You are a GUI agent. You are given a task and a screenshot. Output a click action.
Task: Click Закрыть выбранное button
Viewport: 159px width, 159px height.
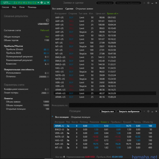pos(129,111)
